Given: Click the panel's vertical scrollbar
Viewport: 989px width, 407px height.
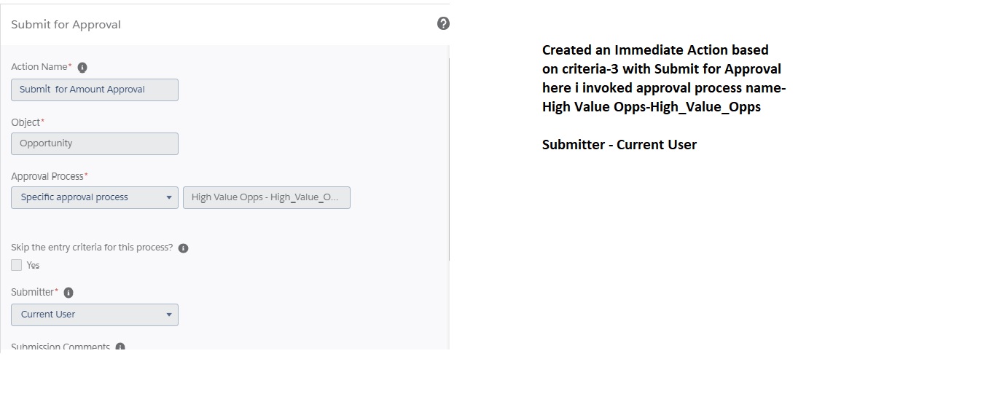Looking at the screenshot, I should [449, 160].
